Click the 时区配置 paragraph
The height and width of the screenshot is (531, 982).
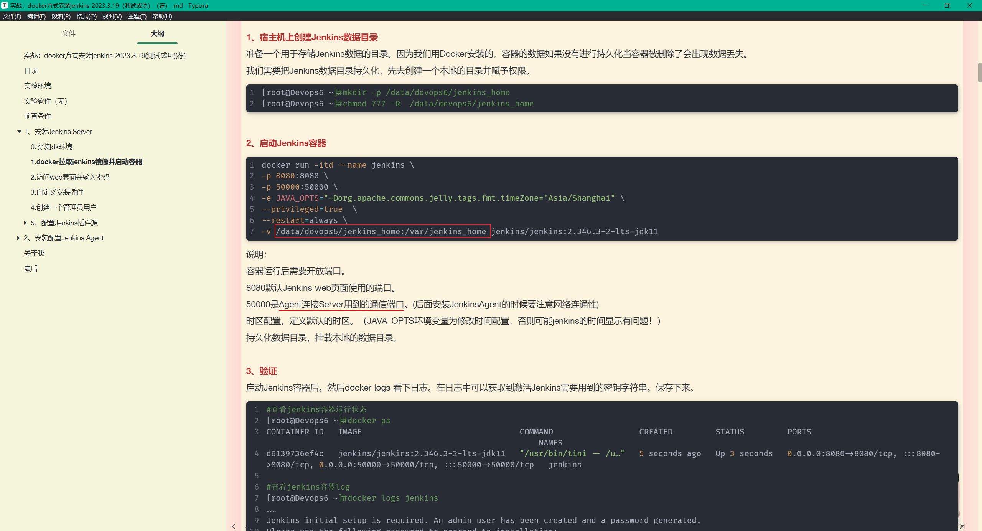coord(454,321)
